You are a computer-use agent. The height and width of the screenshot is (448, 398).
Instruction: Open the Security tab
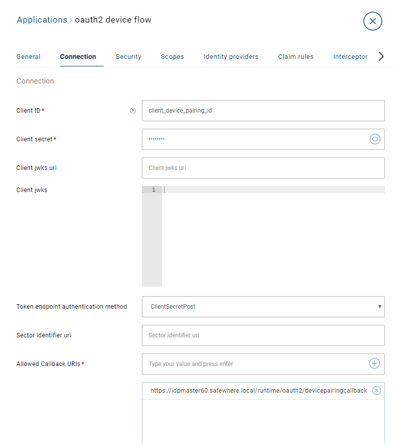pyautogui.click(x=128, y=57)
